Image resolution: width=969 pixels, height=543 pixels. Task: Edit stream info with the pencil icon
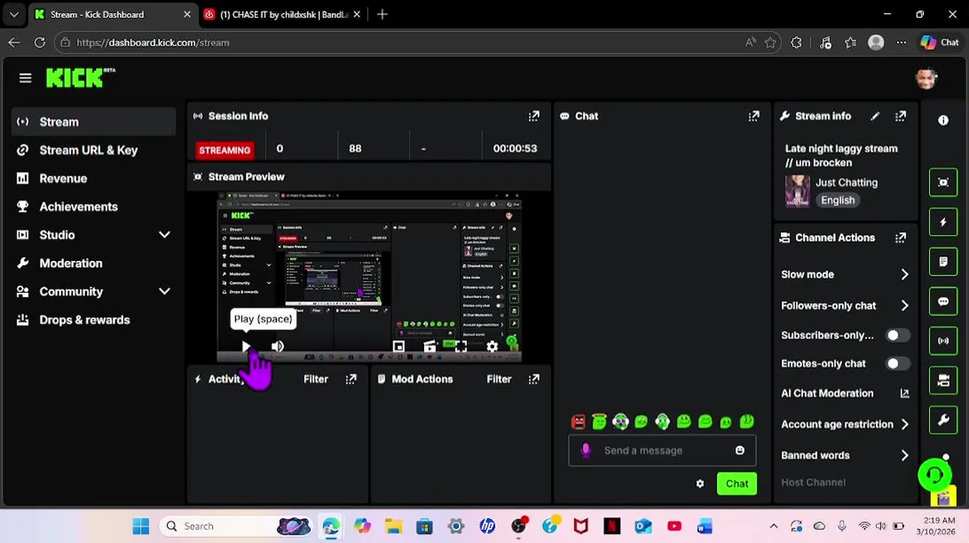pyautogui.click(x=875, y=116)
